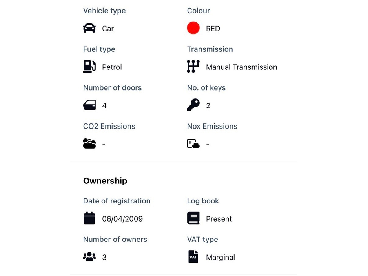This screenshot has height=276, width=368.
Task: Click the registration date calendar icon
Action: pyautogui.click(x=89, y=218)
